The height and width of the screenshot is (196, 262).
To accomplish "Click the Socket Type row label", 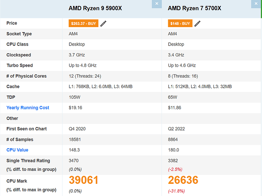I will (x=19, y=34).
